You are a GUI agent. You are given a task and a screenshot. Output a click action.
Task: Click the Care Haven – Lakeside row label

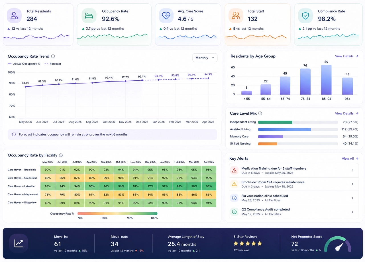pyautogui.click(x=21, y=186)
